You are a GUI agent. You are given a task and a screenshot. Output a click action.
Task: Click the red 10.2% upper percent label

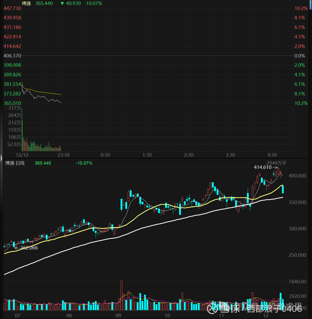coord(301,8)
